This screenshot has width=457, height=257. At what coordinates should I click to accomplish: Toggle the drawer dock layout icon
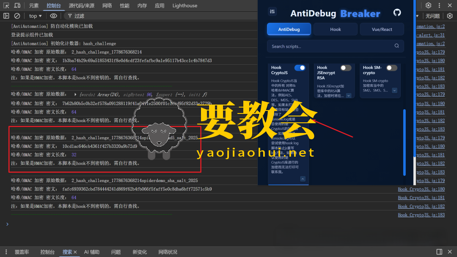(439, 252)
